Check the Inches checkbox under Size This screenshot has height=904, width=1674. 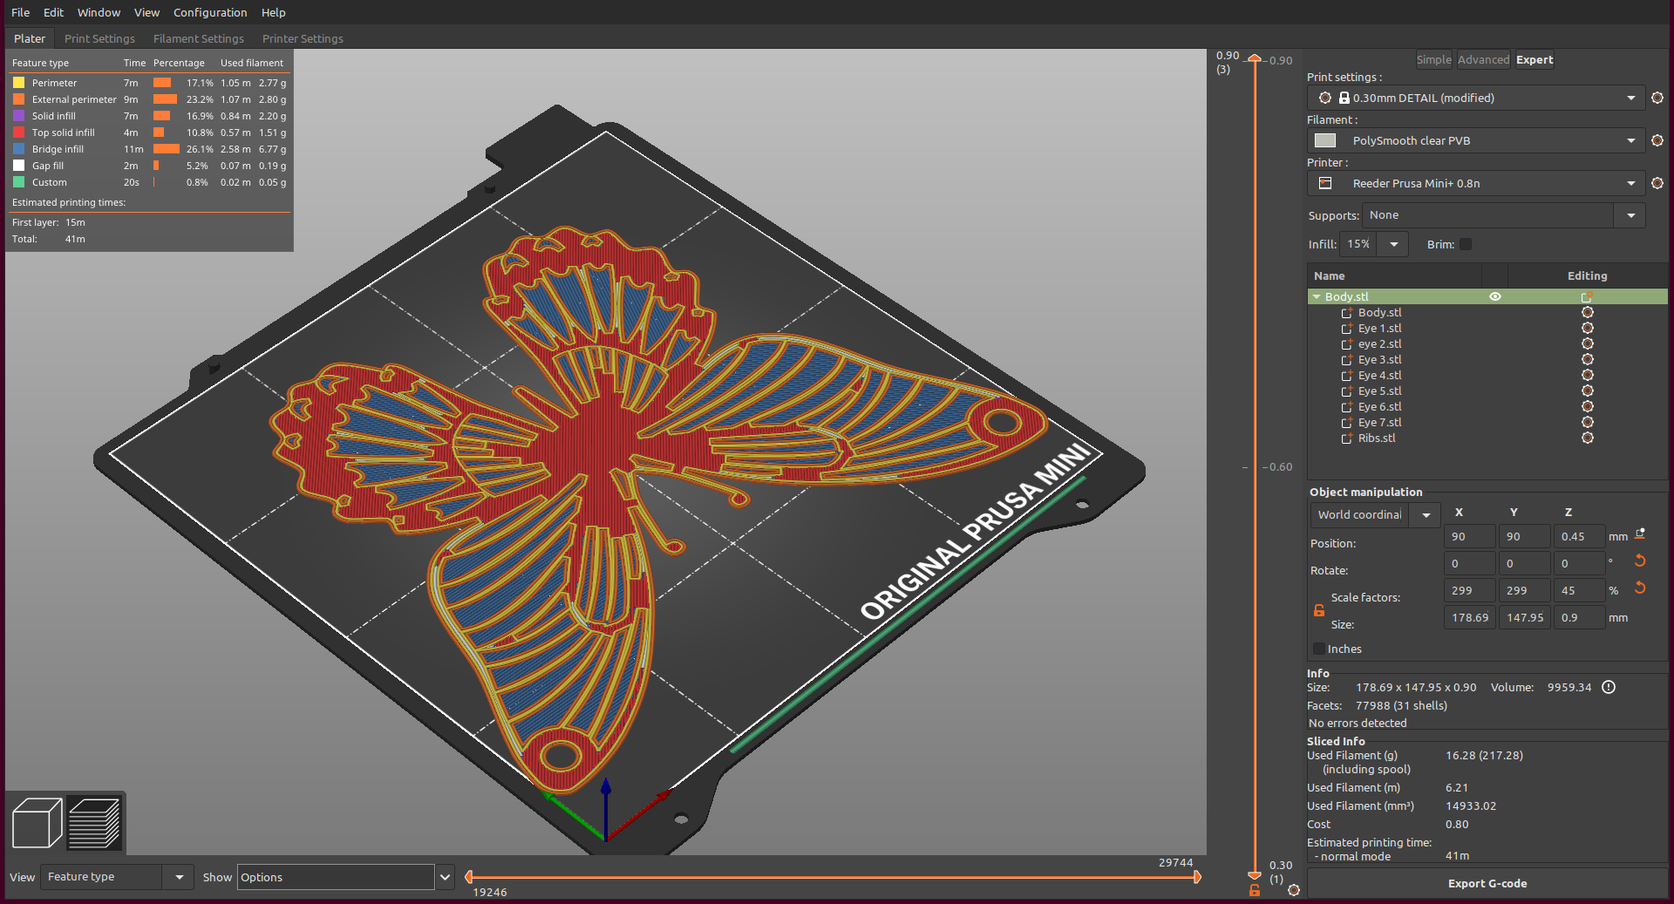(1317, 649)
